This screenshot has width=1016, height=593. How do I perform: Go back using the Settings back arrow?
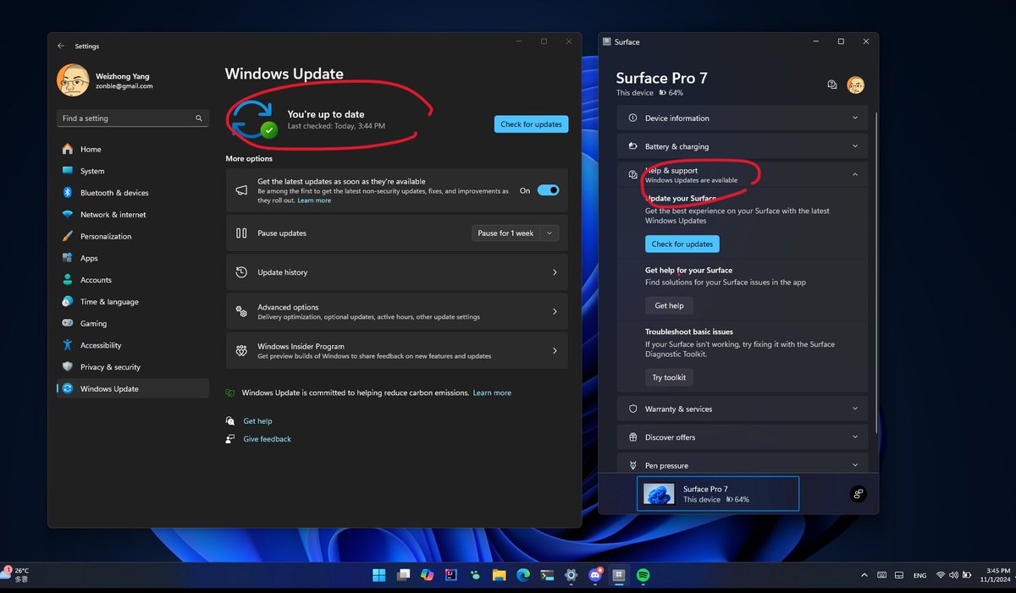tap(61, 46)
